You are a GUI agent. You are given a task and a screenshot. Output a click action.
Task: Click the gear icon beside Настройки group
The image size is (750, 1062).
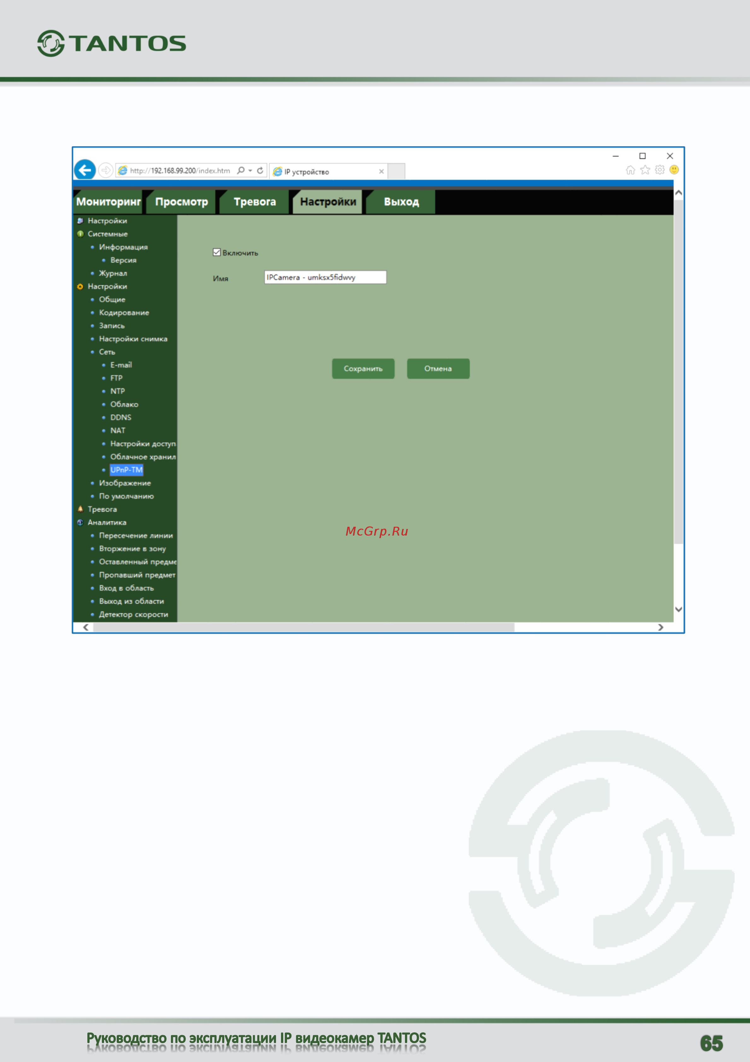point(80,286)
